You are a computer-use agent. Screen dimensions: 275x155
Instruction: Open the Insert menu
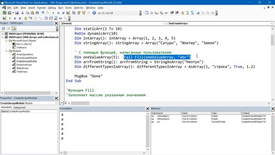tap(31, 8)
